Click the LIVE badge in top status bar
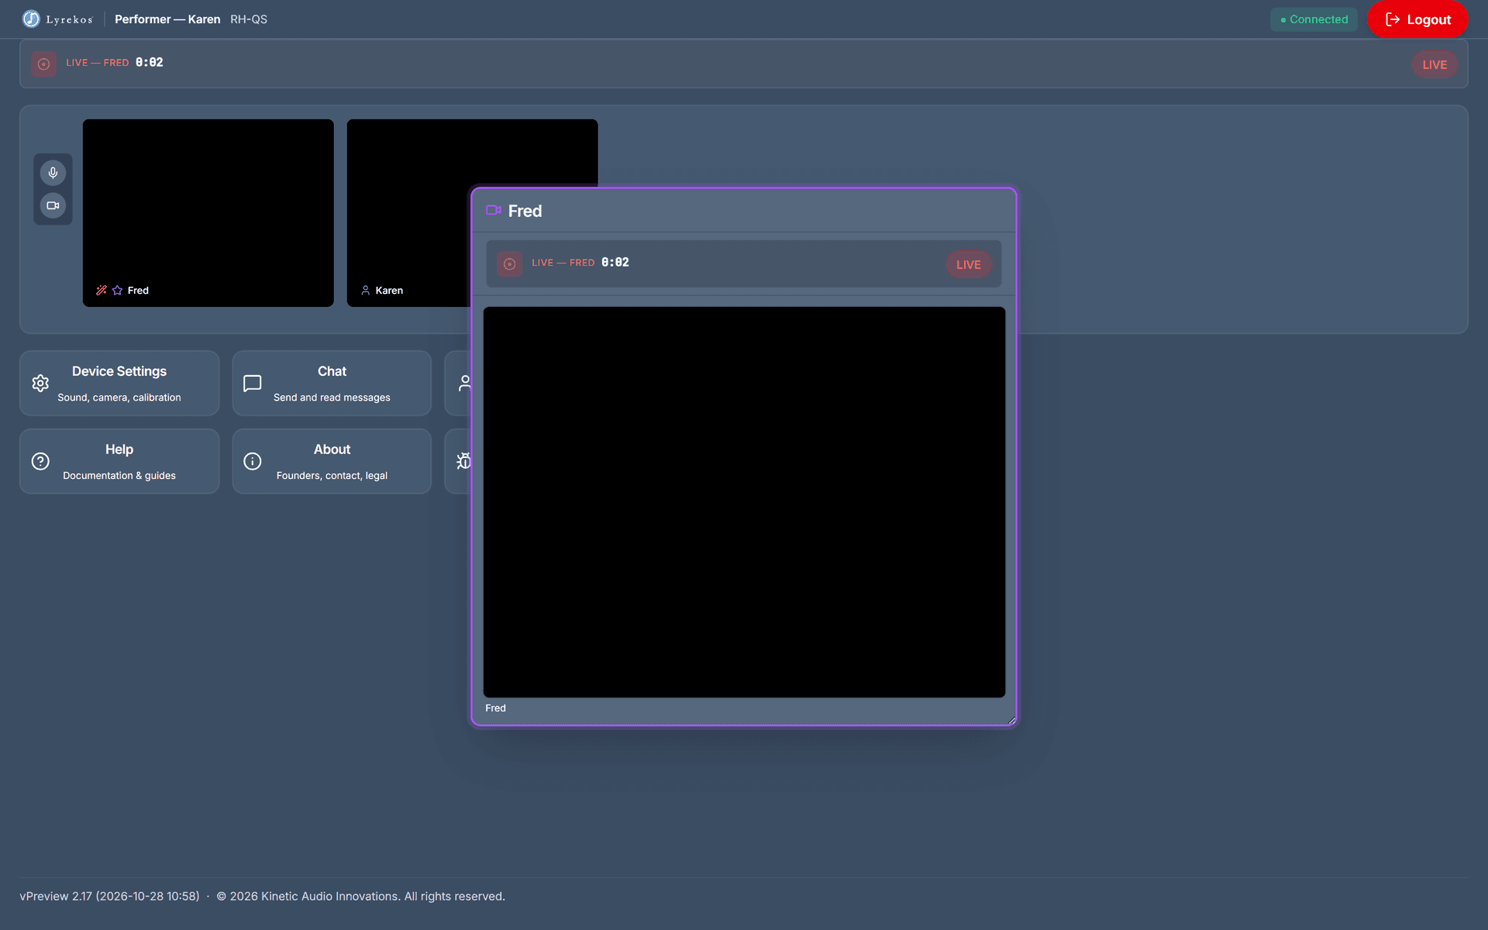1488x930 pixels. pyautogui.click(x=1435, y=64)
